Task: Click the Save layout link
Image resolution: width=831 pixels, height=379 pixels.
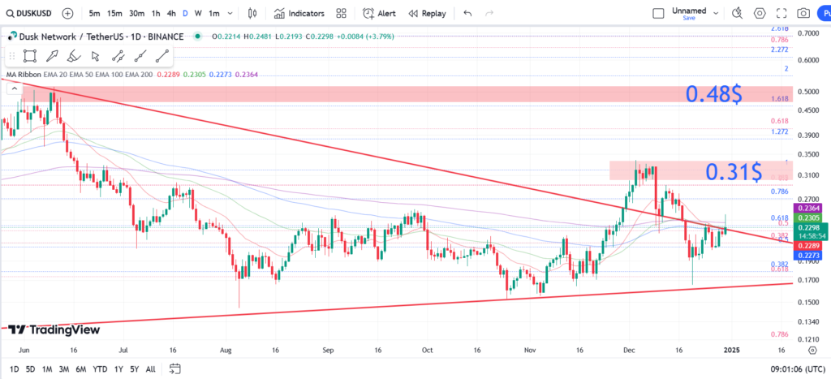Action: [x=689, y=18]
